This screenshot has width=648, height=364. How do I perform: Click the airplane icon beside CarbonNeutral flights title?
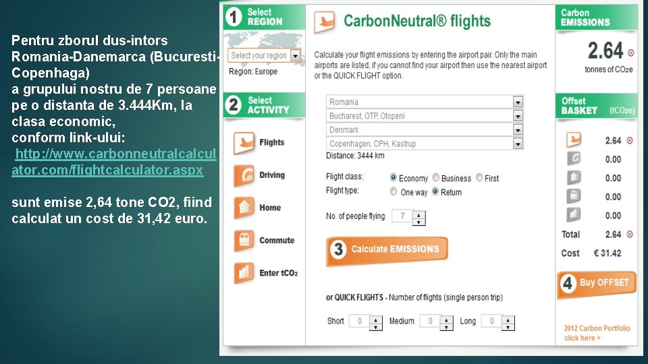click(x=325, y=22)
